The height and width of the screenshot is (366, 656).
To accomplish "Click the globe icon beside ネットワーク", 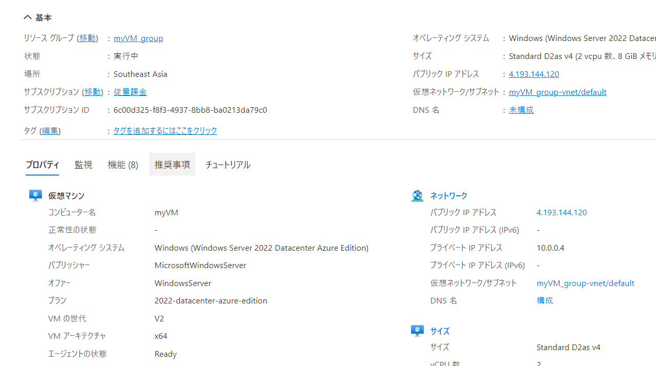I will tap(417, 196).
